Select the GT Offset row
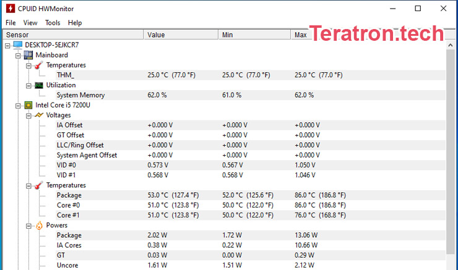The width and height of the screenshot is (458, 270). (251, 135)
